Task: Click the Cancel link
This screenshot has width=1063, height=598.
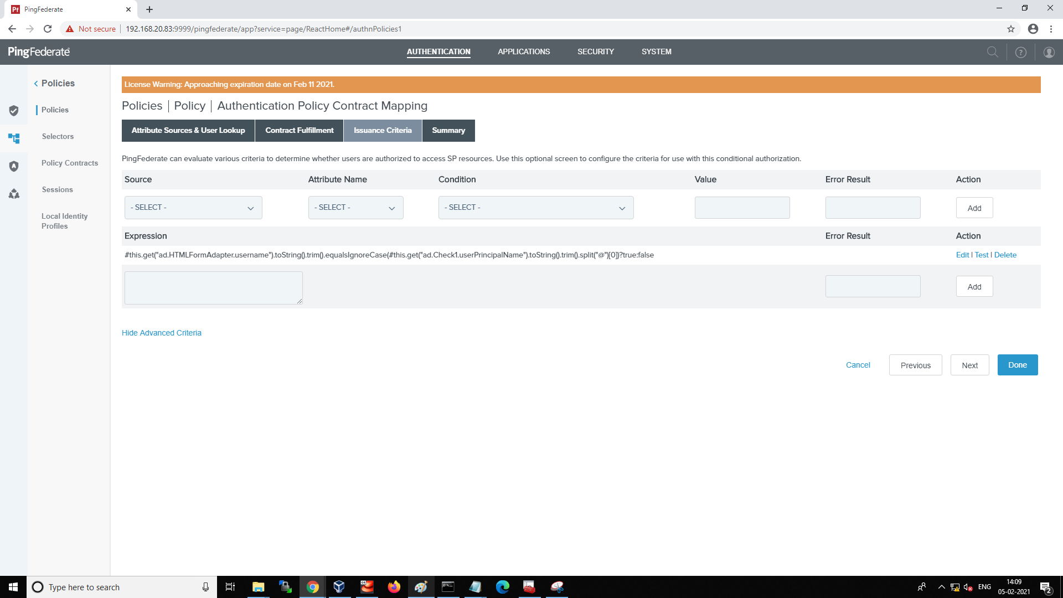Action: tap(858, 365)
